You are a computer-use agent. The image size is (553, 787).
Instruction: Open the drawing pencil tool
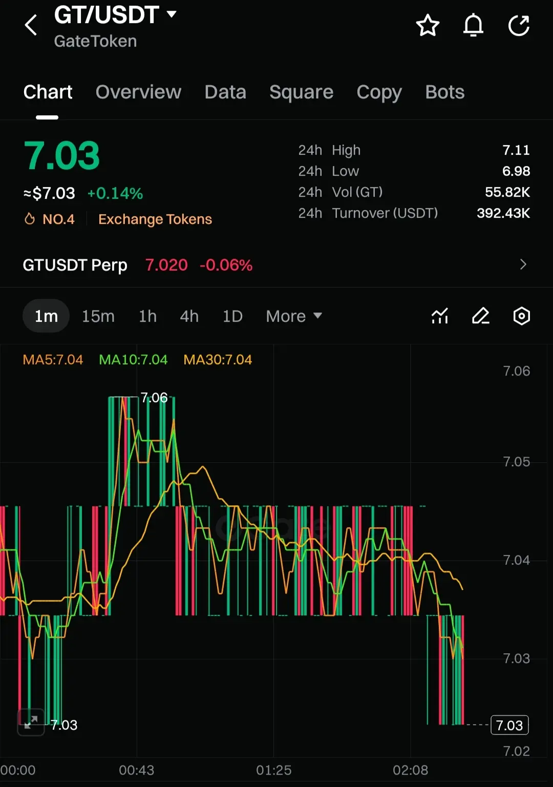coord(481,316)
